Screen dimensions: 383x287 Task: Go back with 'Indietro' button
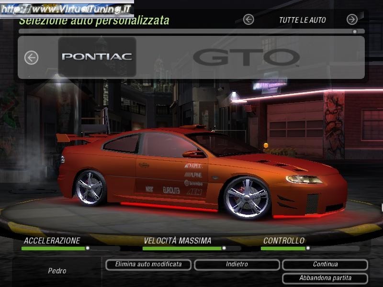tap(237, 265)
